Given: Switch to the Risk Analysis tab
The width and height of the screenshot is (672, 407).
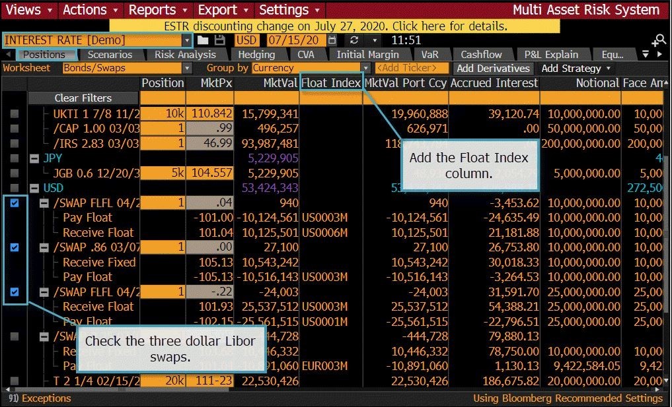Looking at the screenshot, I should [185, 55].
